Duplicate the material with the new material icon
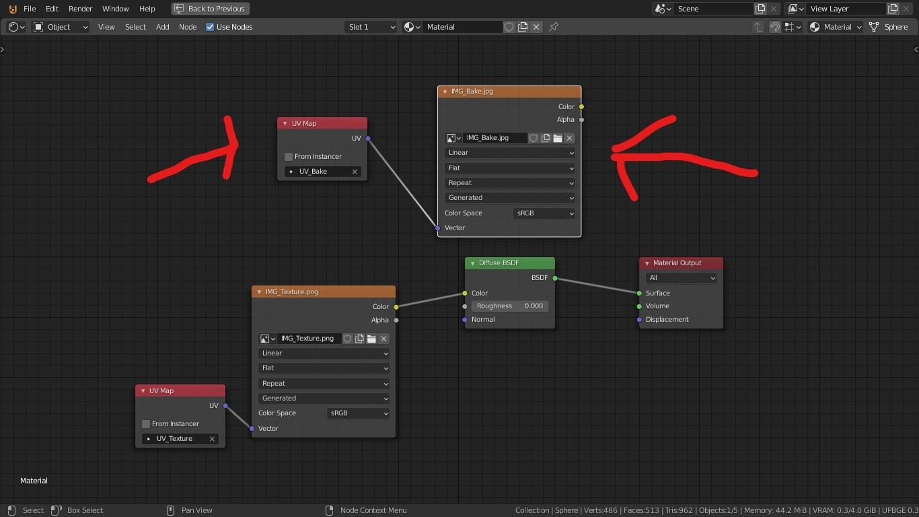 tap(523, 27)
